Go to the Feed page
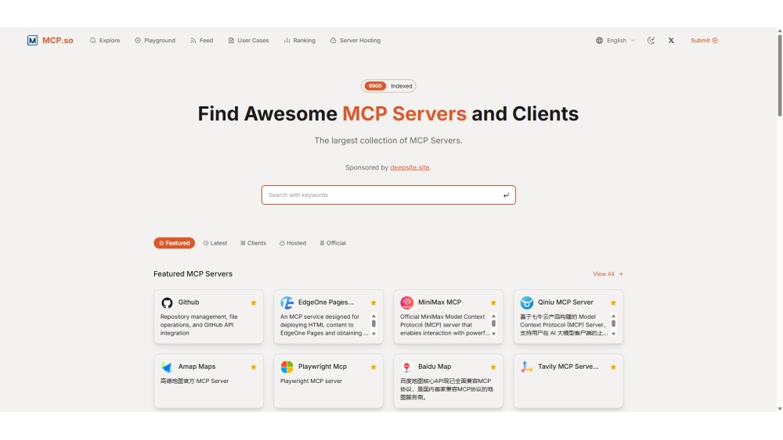The width and height of the screenshot is (783, 440). 202,41
